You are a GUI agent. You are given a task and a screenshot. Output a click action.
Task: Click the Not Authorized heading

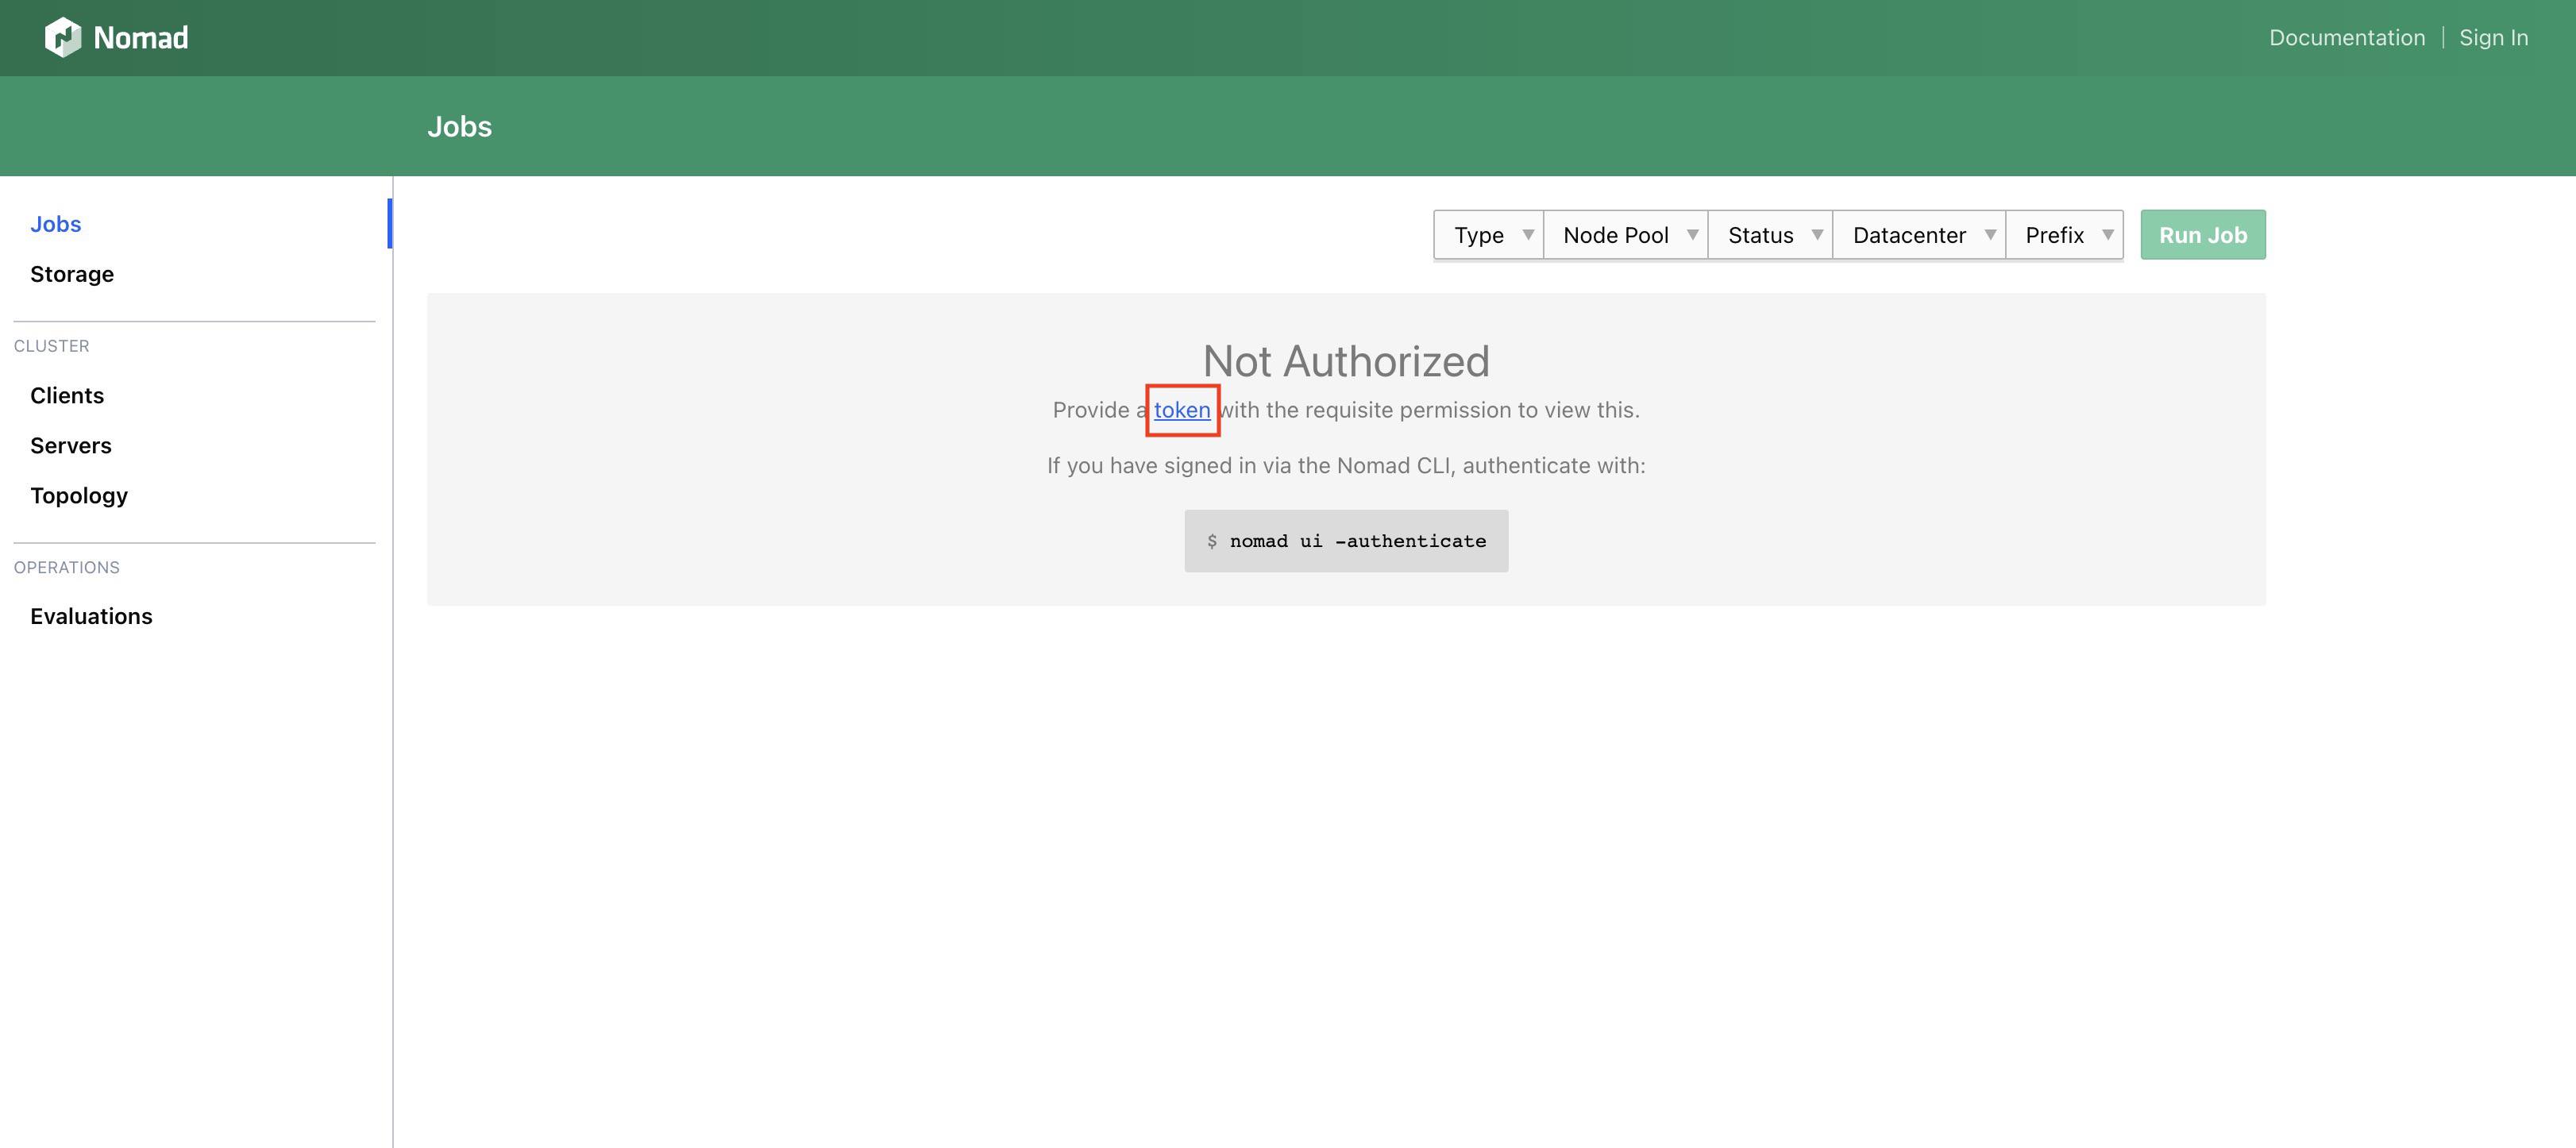click(1346, 361)
